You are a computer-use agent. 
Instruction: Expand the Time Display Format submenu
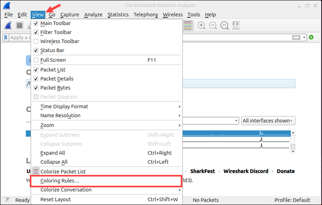point(107,107)
